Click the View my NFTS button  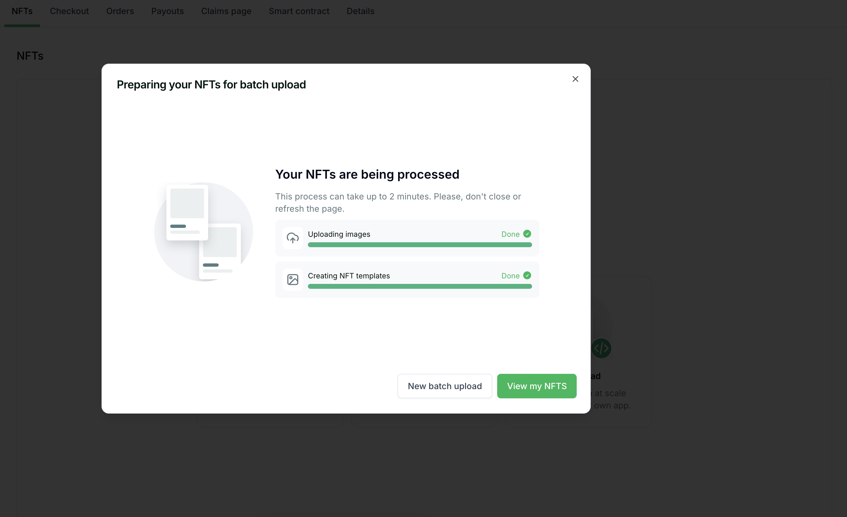[x=537, y=386]
